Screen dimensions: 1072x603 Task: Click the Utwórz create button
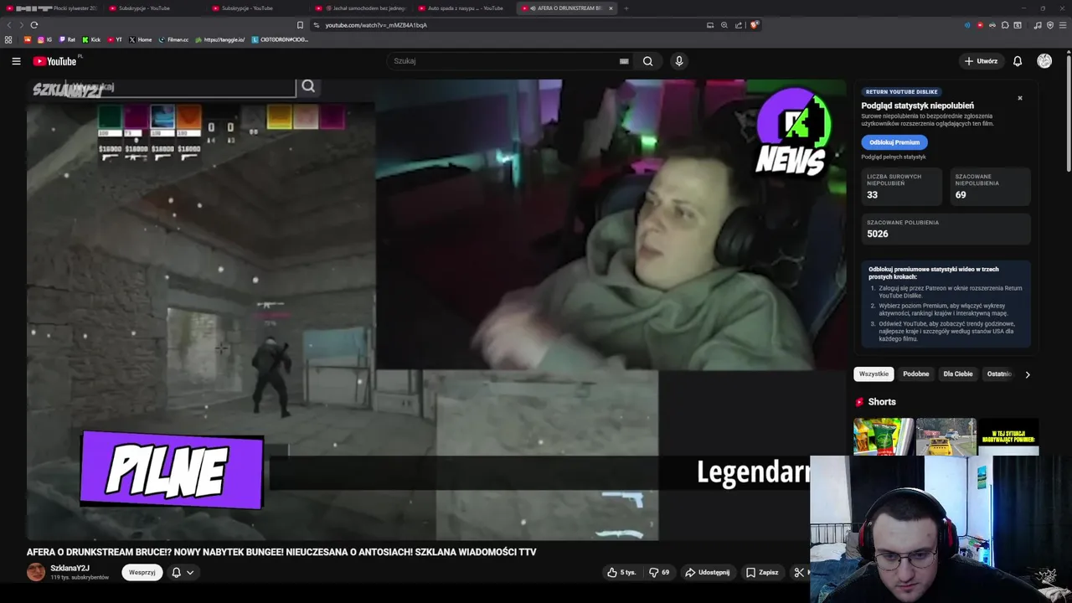point(981,61)
